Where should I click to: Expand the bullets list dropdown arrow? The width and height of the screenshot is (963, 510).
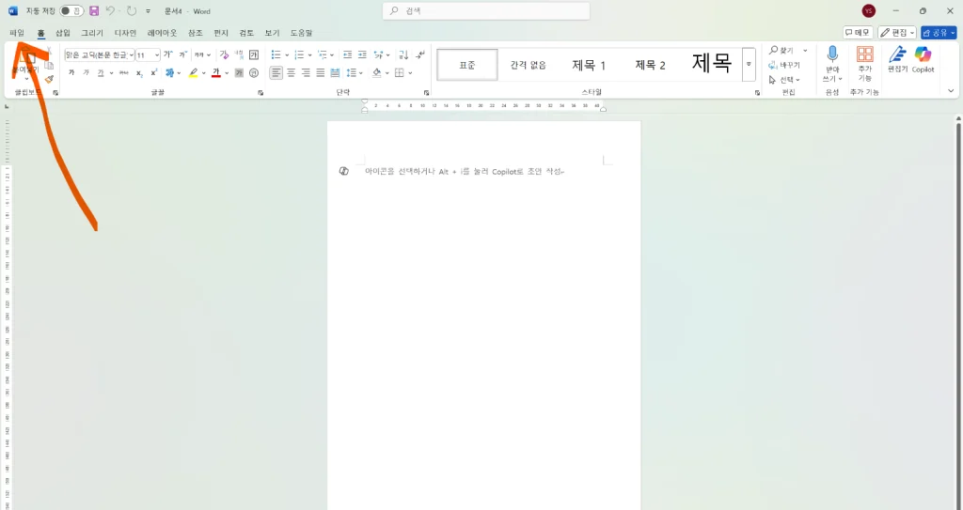coord(287,55)
